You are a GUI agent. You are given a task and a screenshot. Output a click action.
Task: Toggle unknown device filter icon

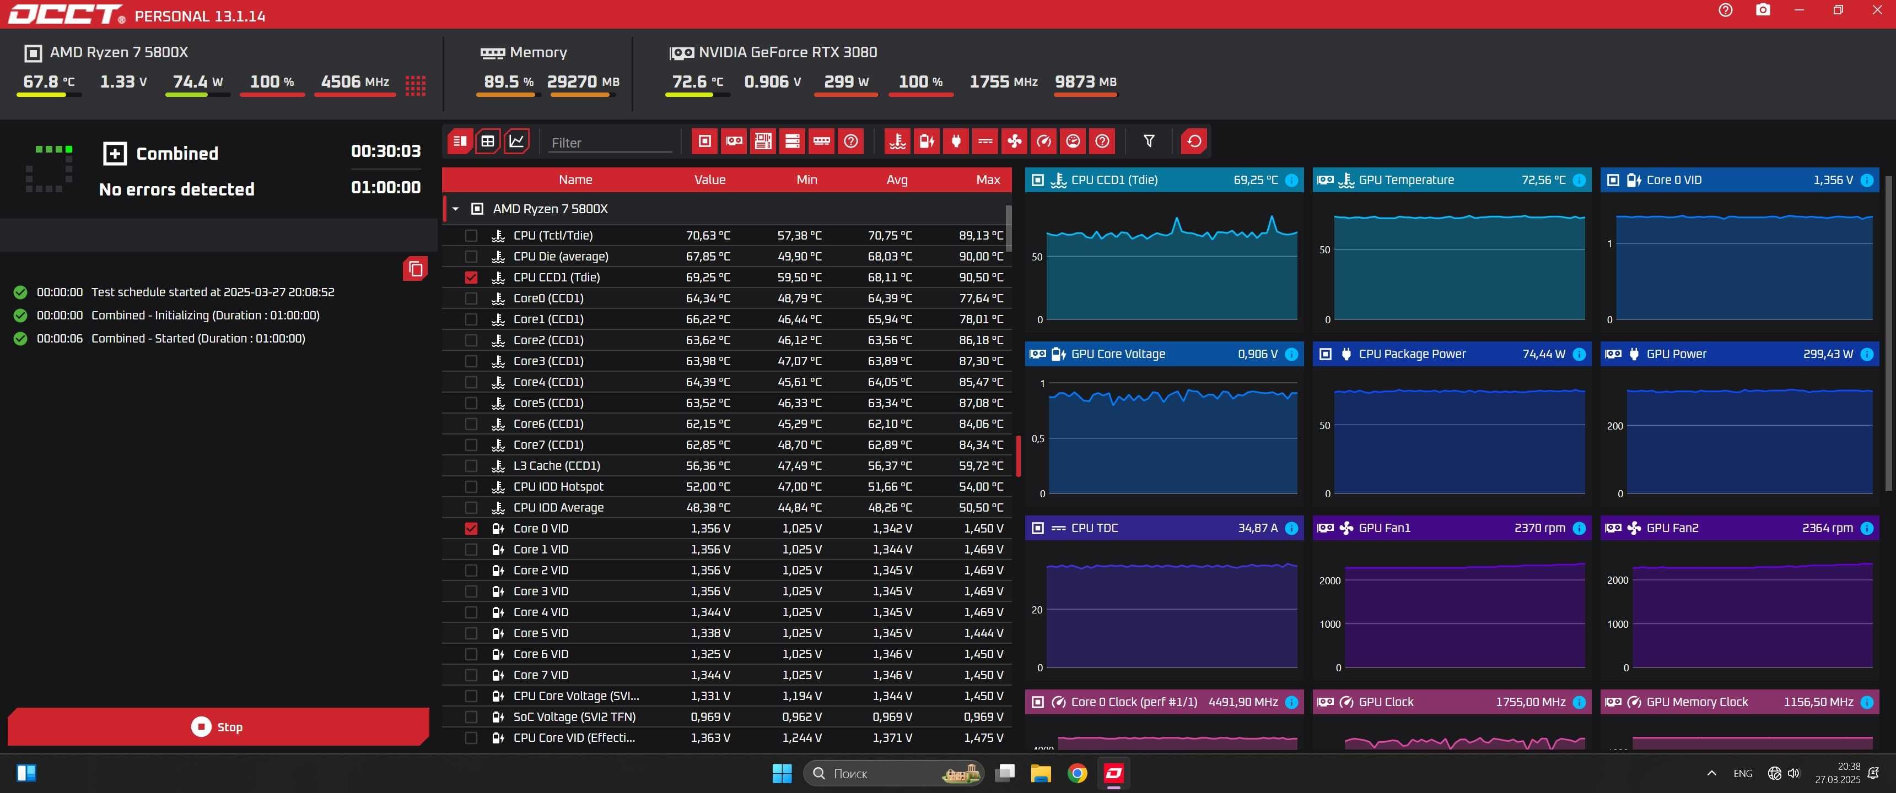(x=851, y=141)
